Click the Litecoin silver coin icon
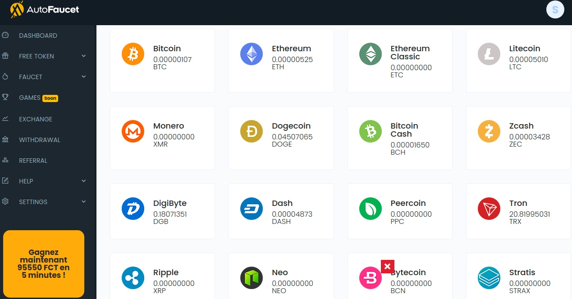Image resolution: width=572 pixels, height=299 pixels. (x=489, y=54)
